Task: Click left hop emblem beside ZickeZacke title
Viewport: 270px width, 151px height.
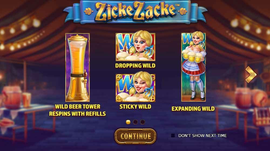Action: pos(89,11)
